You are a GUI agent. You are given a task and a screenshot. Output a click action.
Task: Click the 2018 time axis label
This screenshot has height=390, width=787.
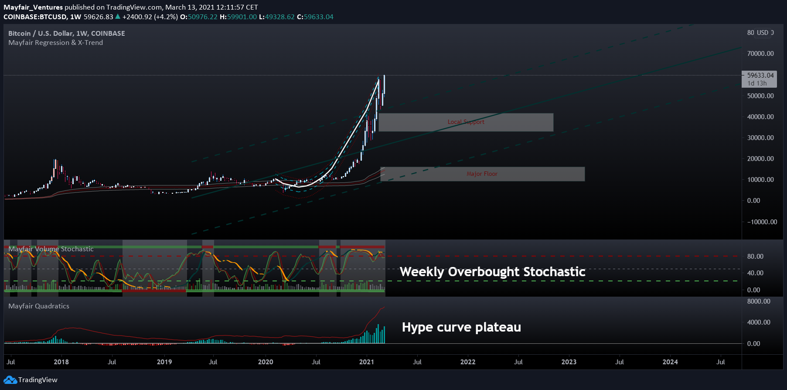[x=61, y=362]
